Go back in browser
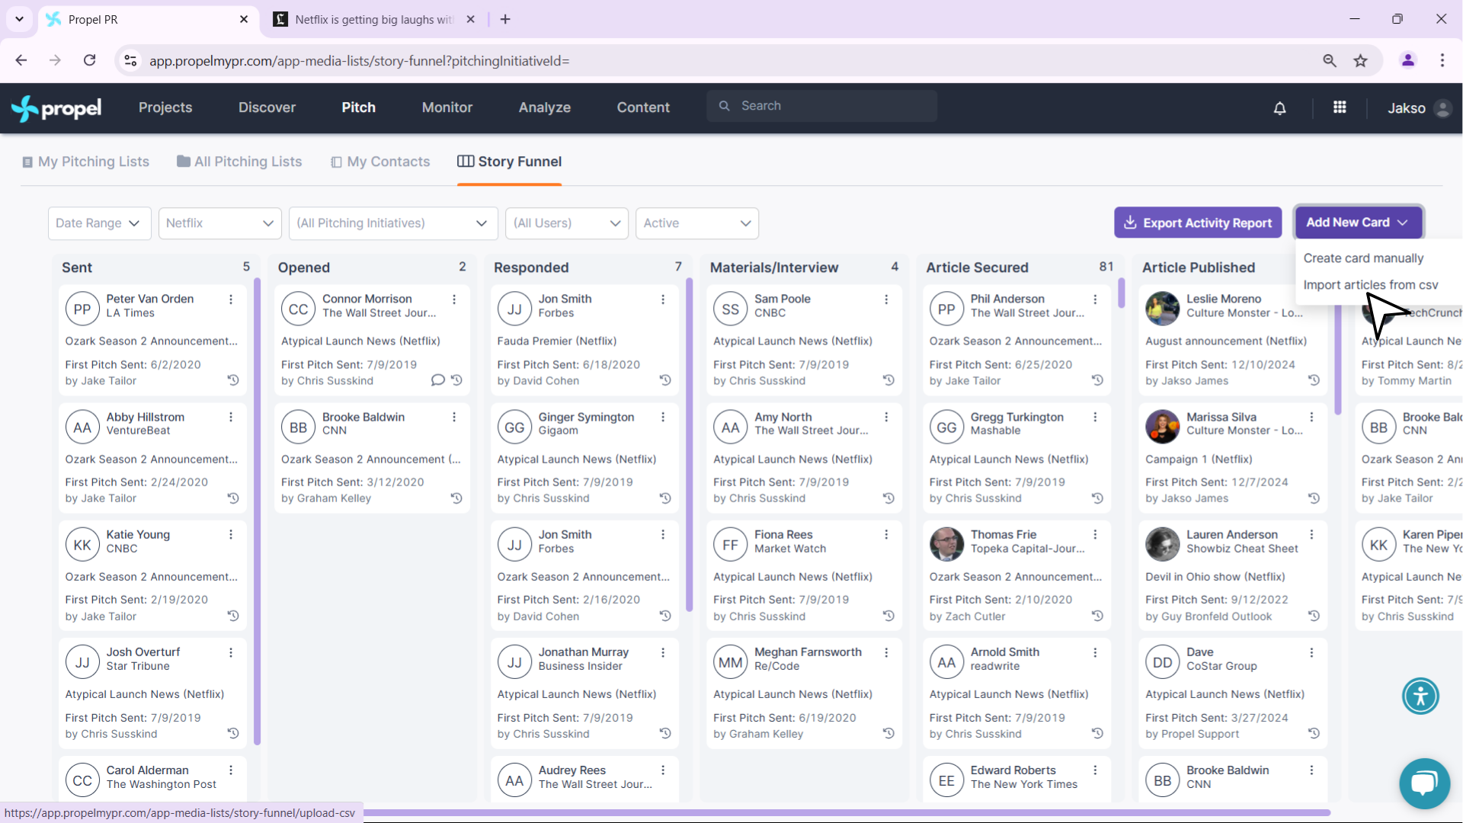 21,60
